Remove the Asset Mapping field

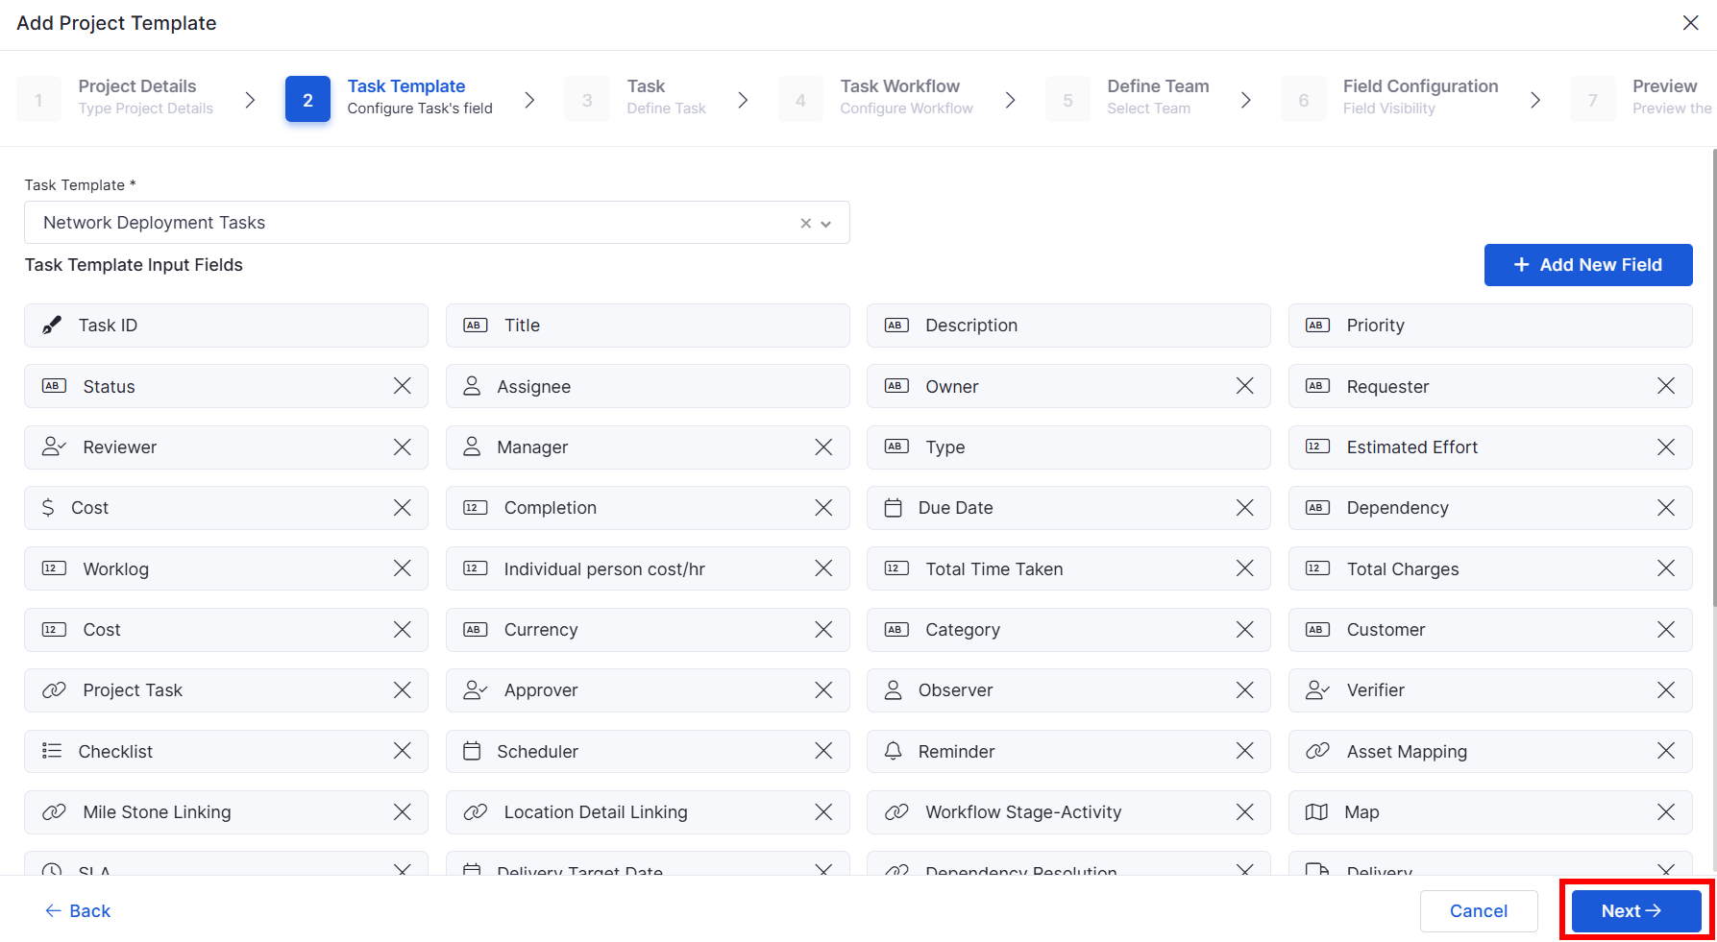[x=1665, y=751]
